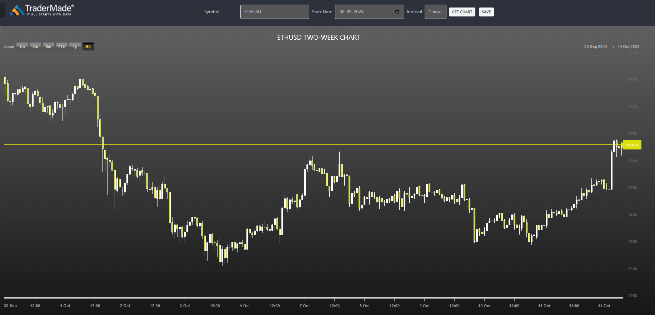Click the 2600 y-axis price label

tap(632, 107)
